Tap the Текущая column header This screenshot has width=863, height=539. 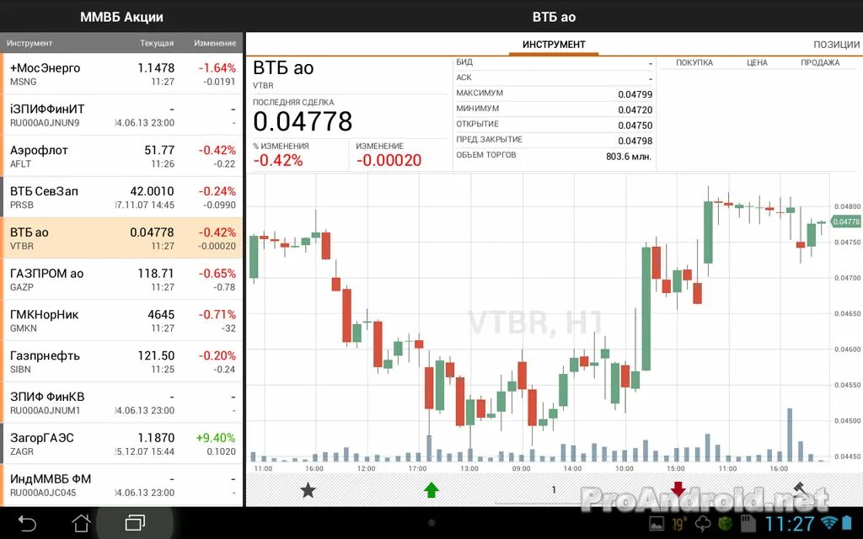click(x=157, y=43)
